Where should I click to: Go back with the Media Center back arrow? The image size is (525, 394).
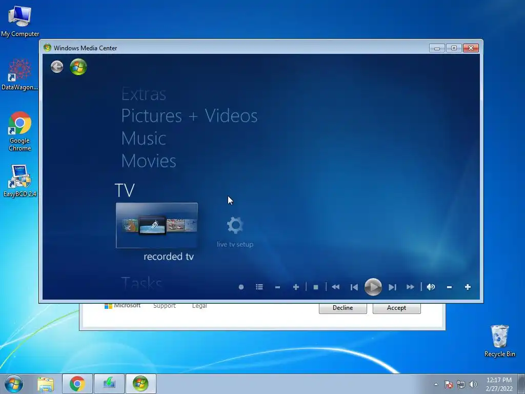(x=57, y=67)
